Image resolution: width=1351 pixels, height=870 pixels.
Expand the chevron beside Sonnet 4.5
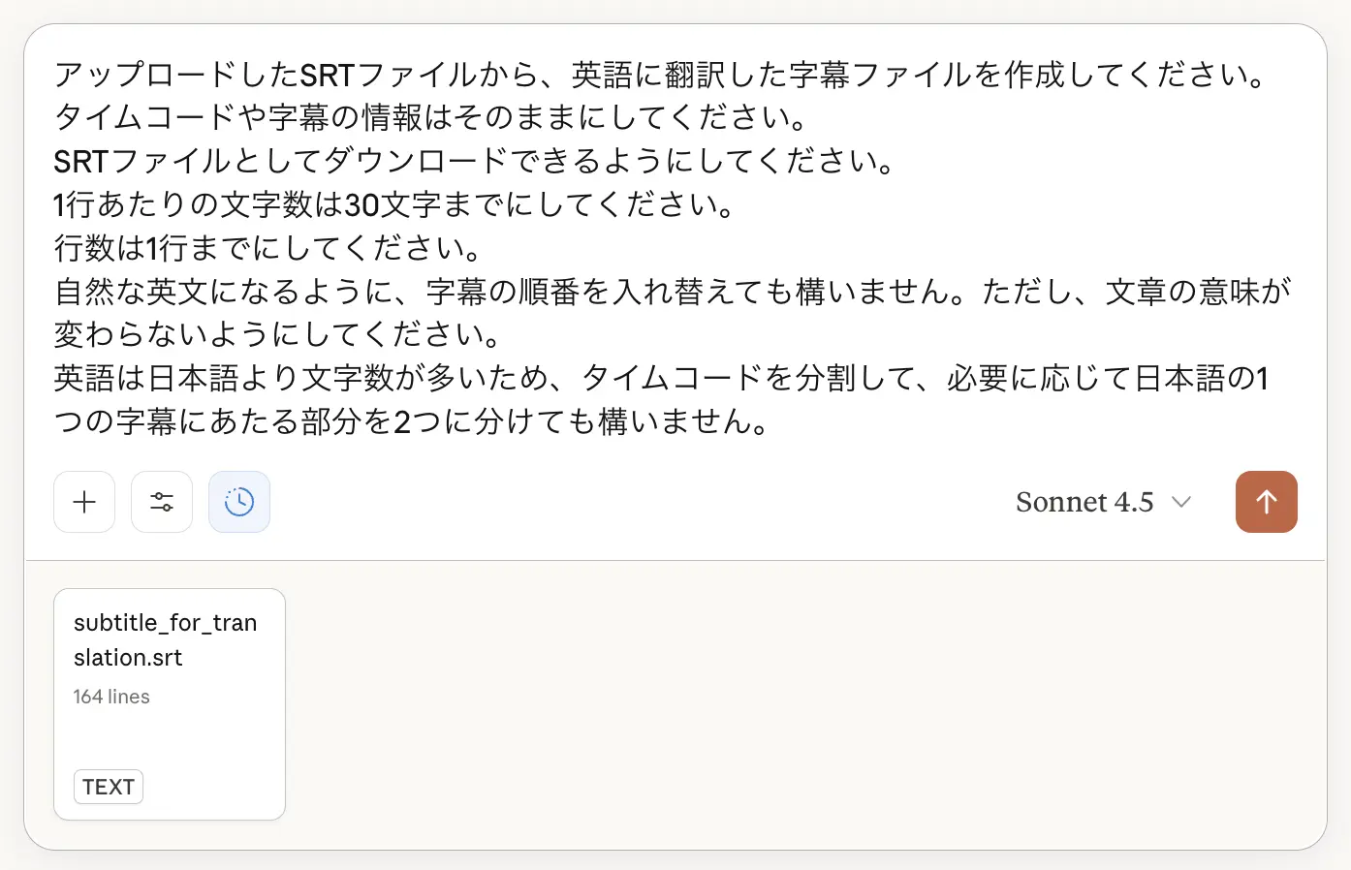coord(1180,502)
